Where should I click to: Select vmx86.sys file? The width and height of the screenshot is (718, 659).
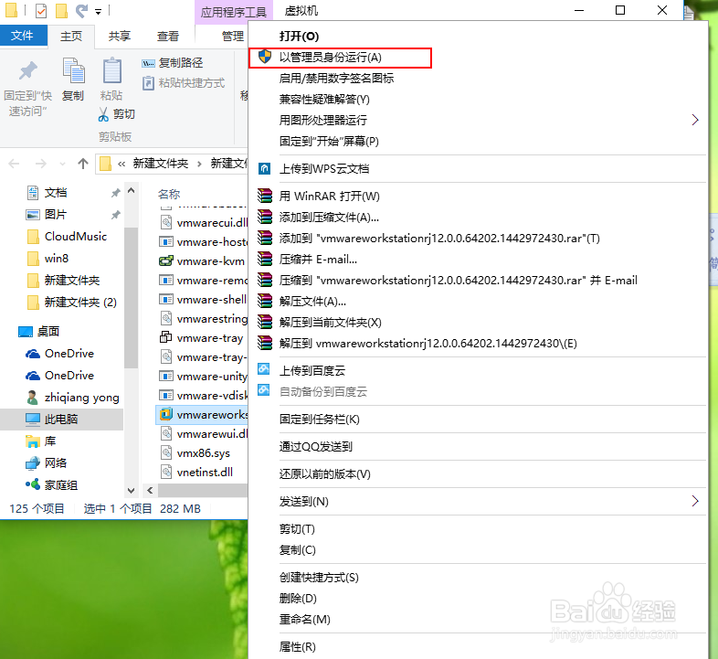[x=204, y=453]
